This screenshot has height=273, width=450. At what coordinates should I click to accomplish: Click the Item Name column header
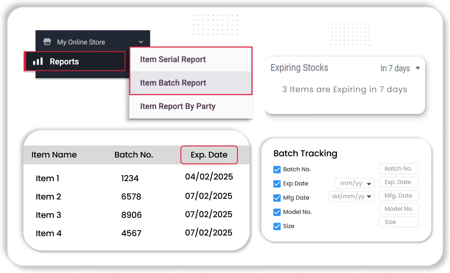[x=54, y=155]
